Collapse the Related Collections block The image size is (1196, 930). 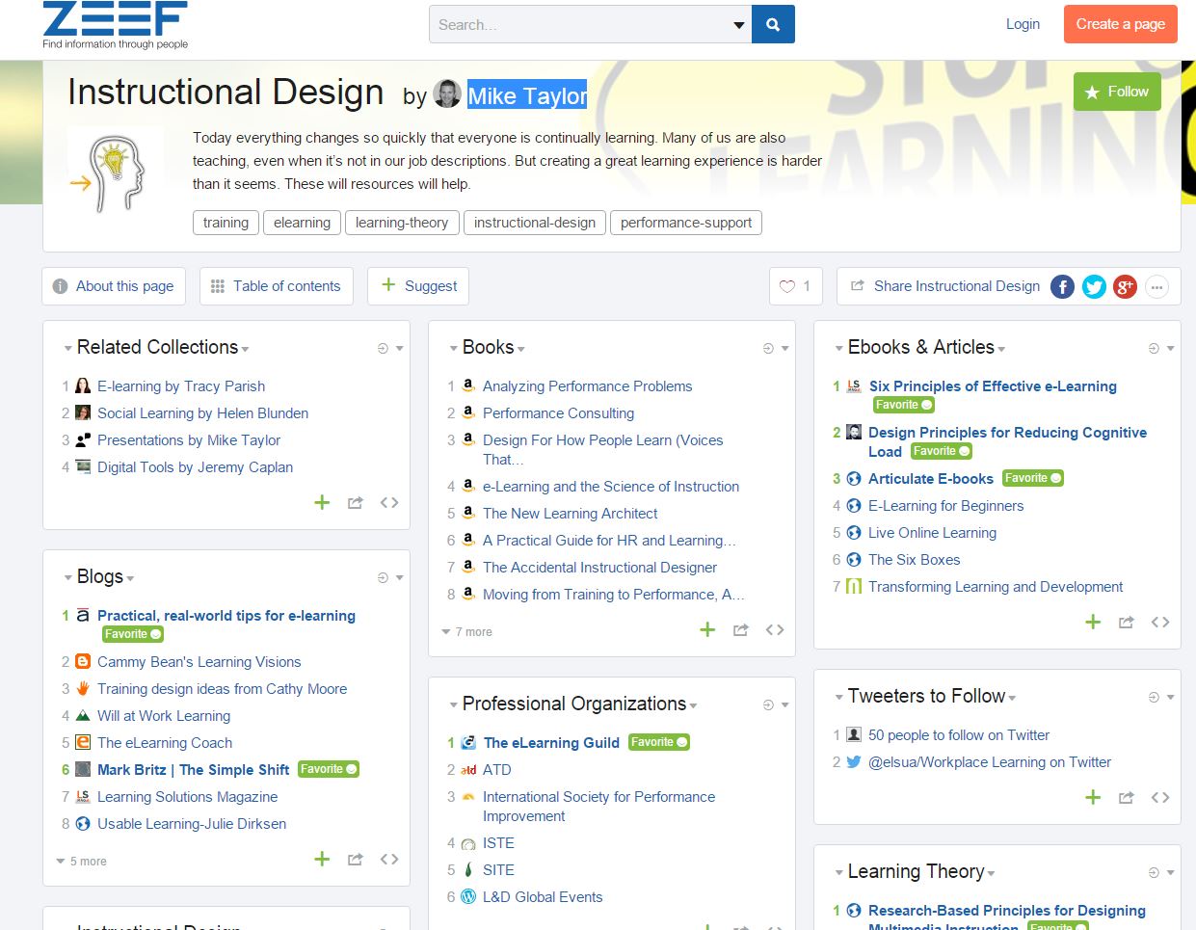pyautogui.click(x=67, y=349)
